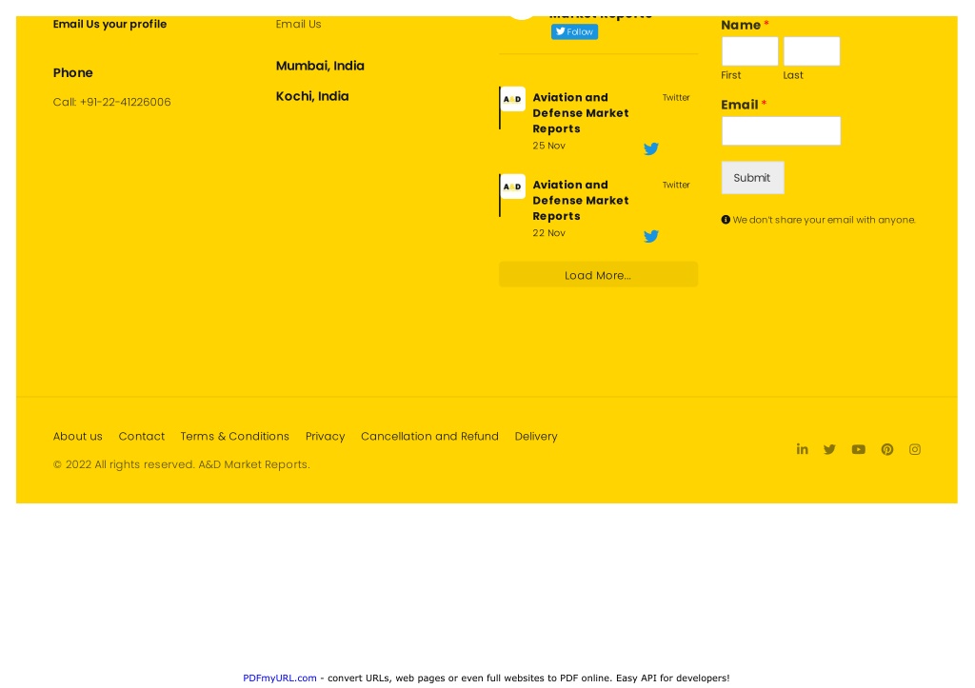This screenshot has height=688, width=975.
Task: Click the 2022 All rights reserved copyright text
Action: click(182, 464)
